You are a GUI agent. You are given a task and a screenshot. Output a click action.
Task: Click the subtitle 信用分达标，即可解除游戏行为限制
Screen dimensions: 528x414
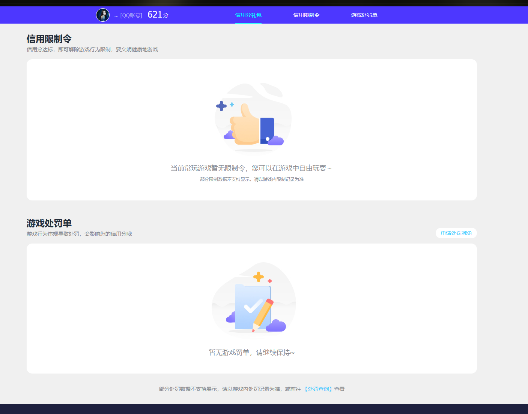click(69, 49)
